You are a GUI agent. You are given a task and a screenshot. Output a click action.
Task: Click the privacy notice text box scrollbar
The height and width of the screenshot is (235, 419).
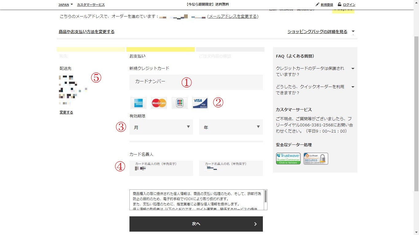265,199
